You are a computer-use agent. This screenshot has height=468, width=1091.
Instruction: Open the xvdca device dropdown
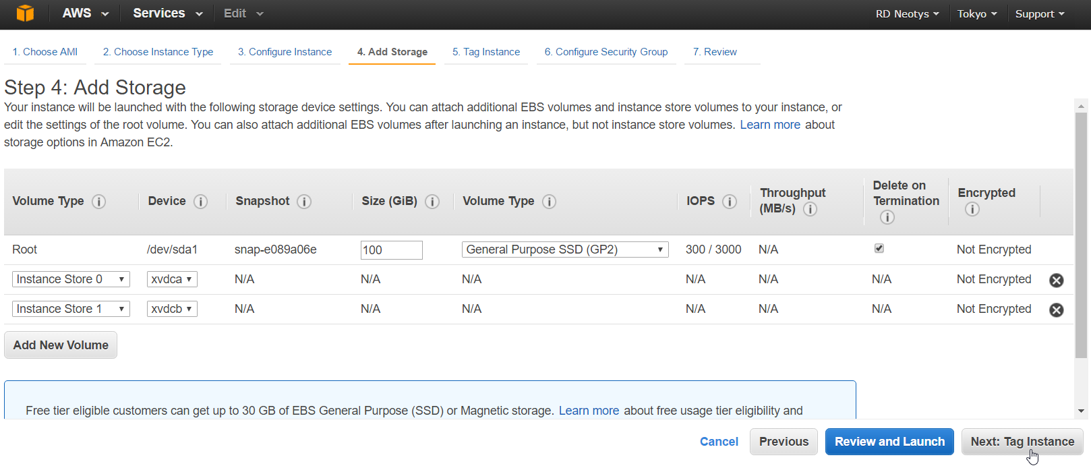click(x=172, y=279)
